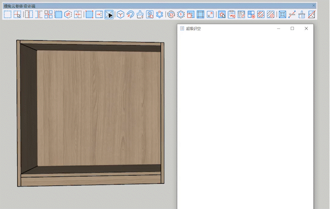This screenshot has width=330, height=209.
Task: Choose the four-square grid layout icon
Action: [48, 14]
